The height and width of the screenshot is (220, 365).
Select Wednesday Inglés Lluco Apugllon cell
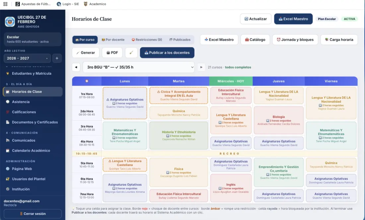[x=231, y=188]
